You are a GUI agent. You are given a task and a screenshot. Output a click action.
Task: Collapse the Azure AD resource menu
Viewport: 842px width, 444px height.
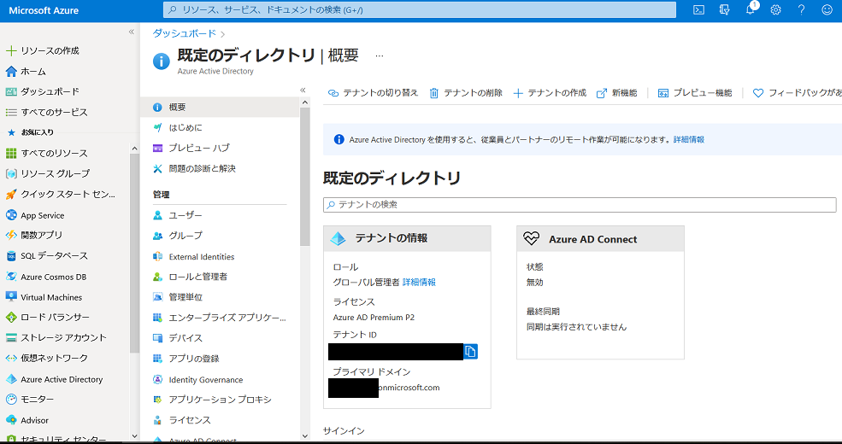coord(303,91)
